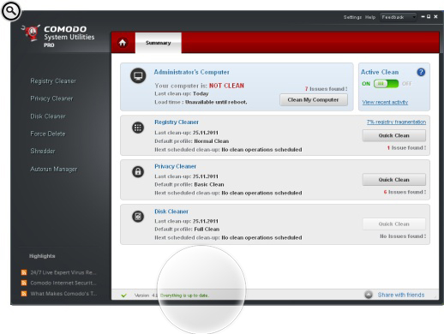Open Help in the top bar
The height and width of the screenshot is (334, 444).
point(370,17)
